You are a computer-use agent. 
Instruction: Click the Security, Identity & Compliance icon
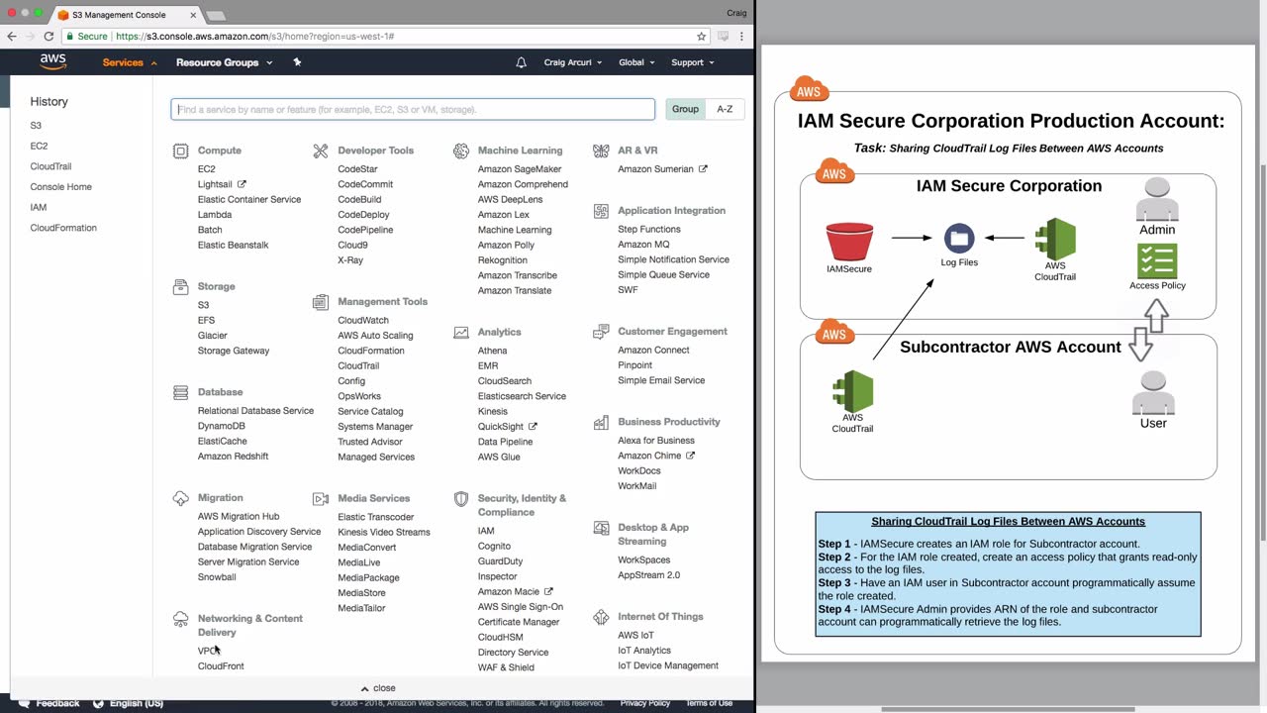coord(461,499)
